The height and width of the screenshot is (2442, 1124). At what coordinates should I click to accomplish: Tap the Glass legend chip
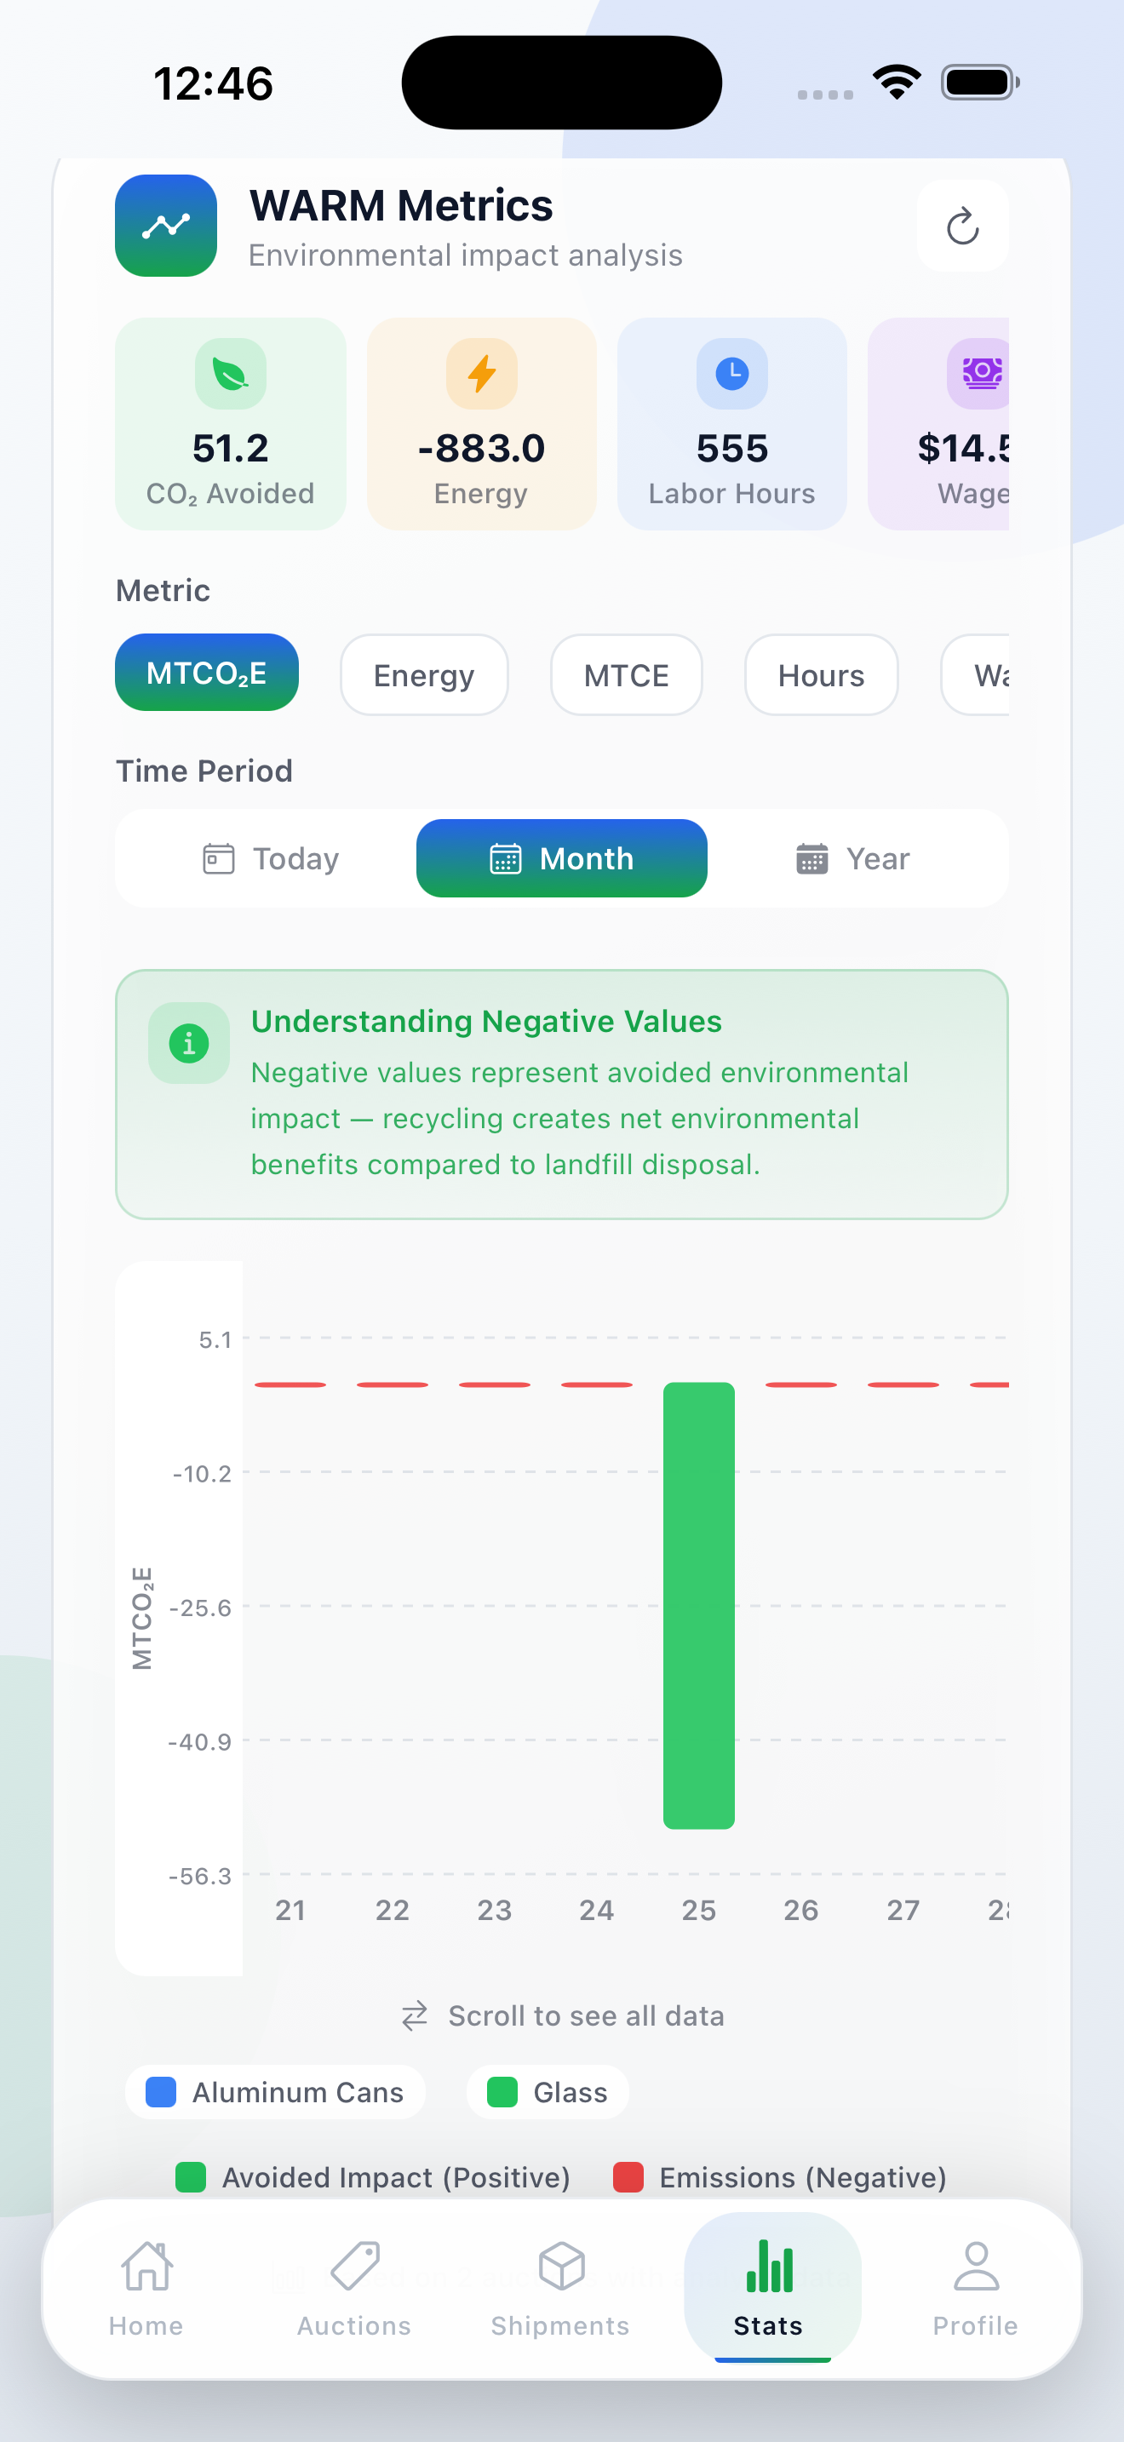[x=548, y=2092]
